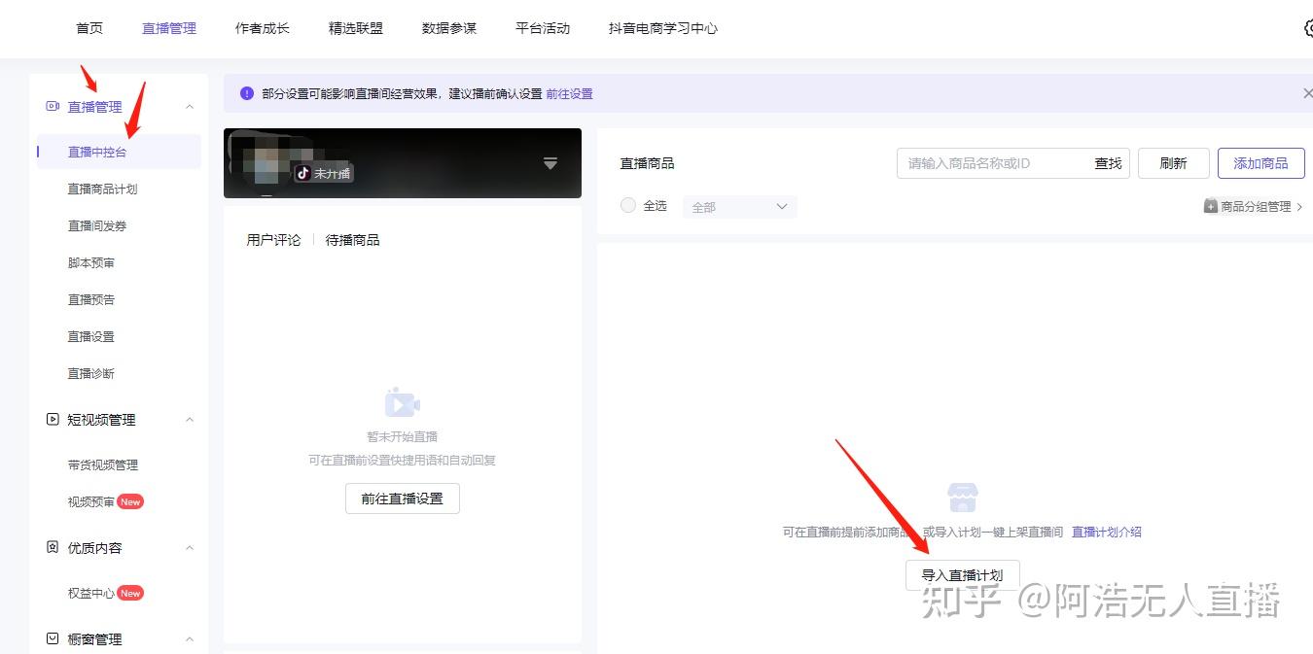Screen dimensions: 1313x654
Task: Open 作者成长 in top navigation
Action: tap(263, 28)
